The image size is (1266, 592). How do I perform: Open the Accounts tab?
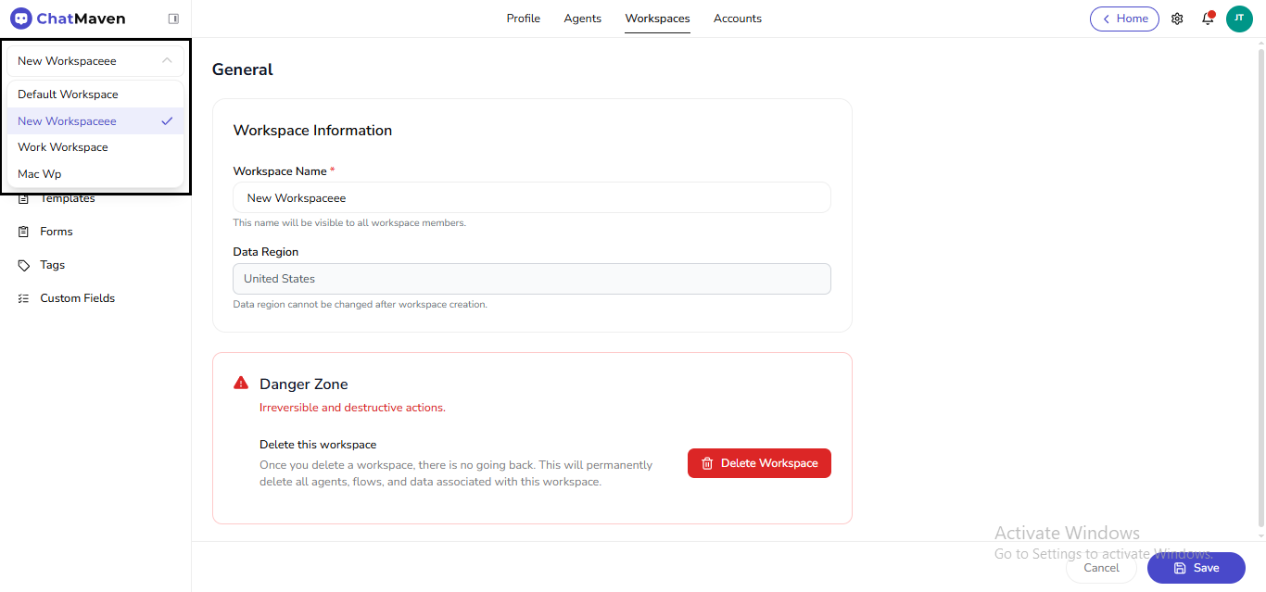tap(738, 18)
